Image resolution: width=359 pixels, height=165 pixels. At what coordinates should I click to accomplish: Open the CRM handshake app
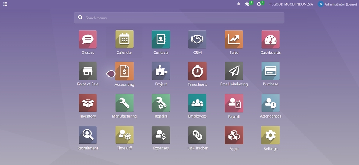tap(197, 39)
